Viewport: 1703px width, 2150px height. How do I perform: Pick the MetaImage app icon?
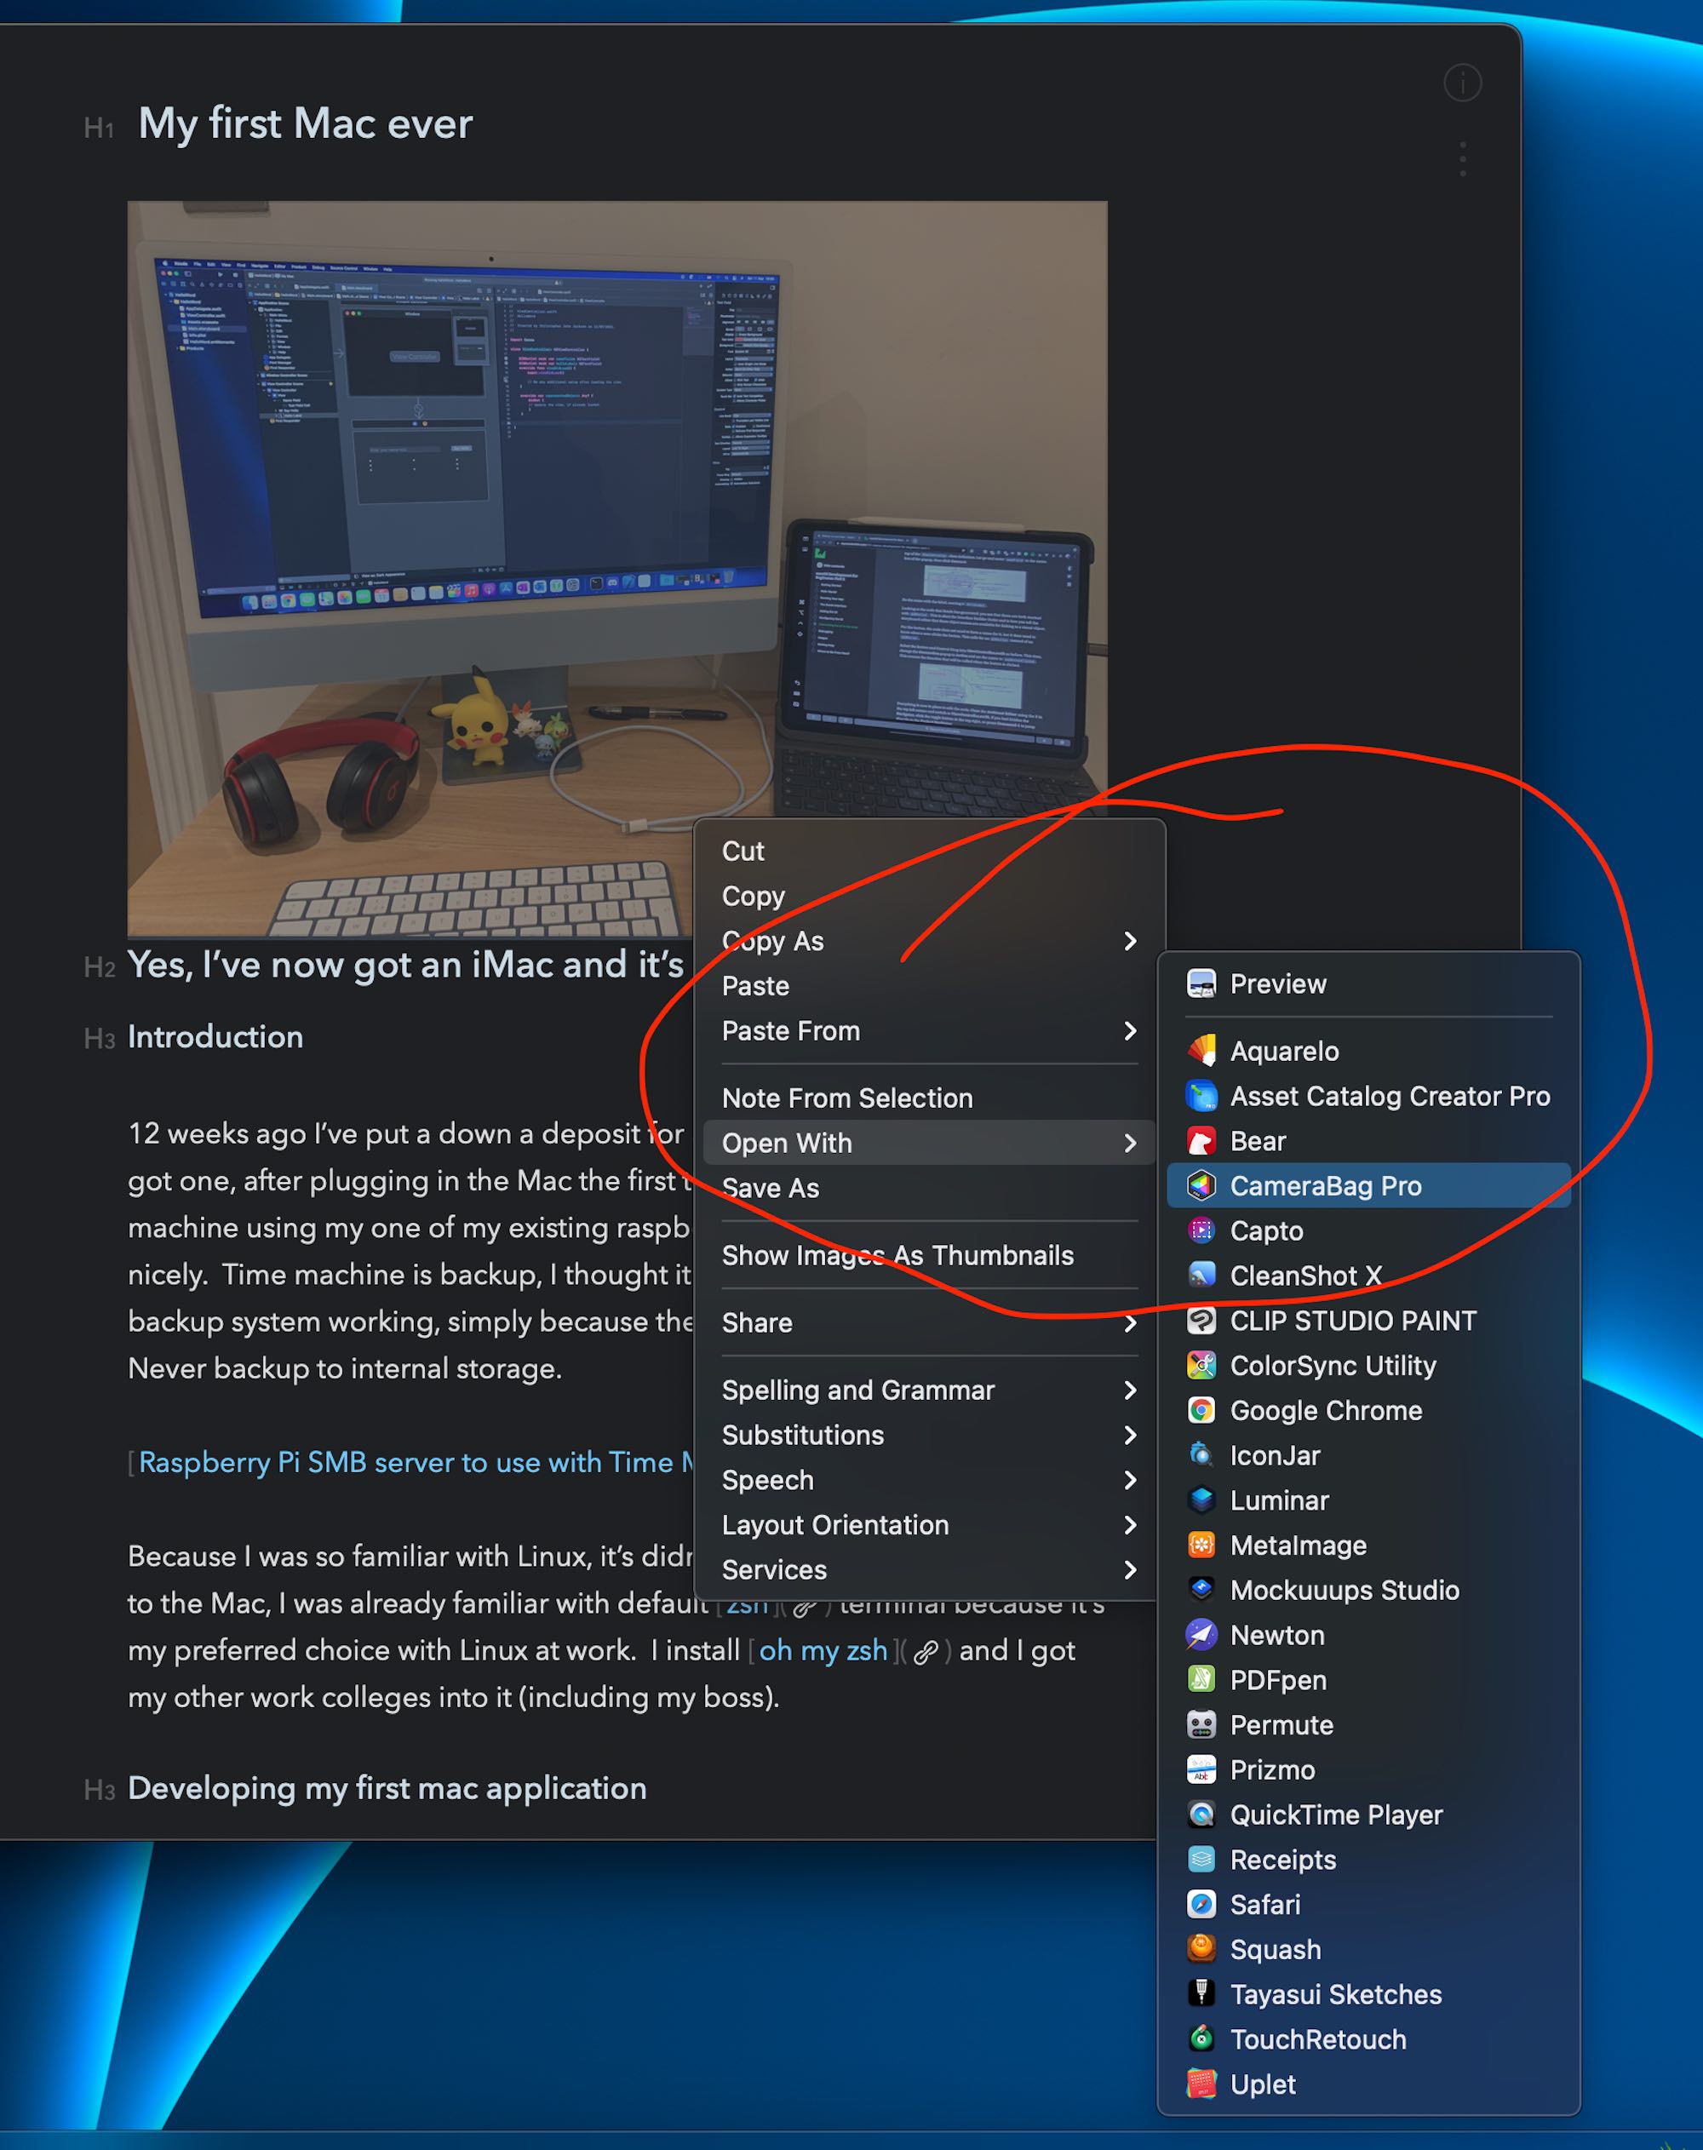1201,1545
